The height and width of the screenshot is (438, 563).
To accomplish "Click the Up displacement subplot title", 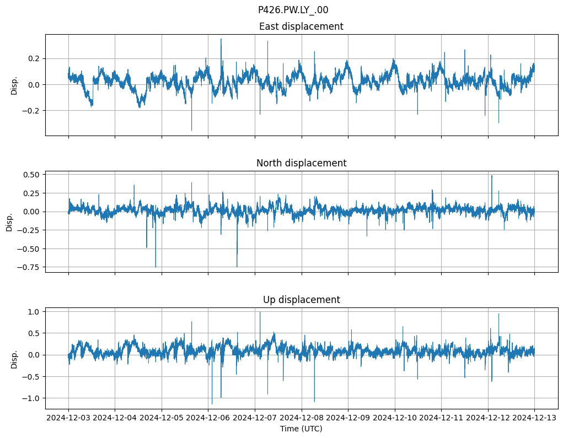I will 301,300.
